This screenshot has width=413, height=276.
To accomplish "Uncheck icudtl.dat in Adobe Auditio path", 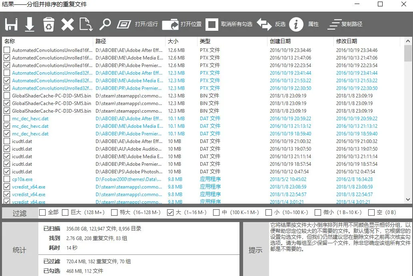I will point(7,149).
